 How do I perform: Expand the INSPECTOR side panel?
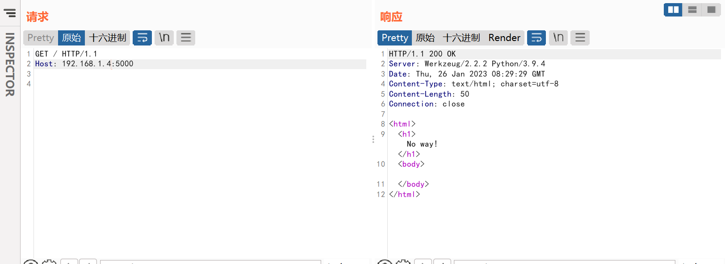pos(10,65)
